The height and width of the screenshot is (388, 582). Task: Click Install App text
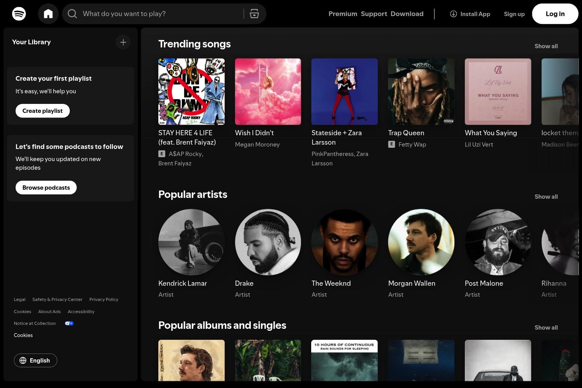[x=475, y=14]
